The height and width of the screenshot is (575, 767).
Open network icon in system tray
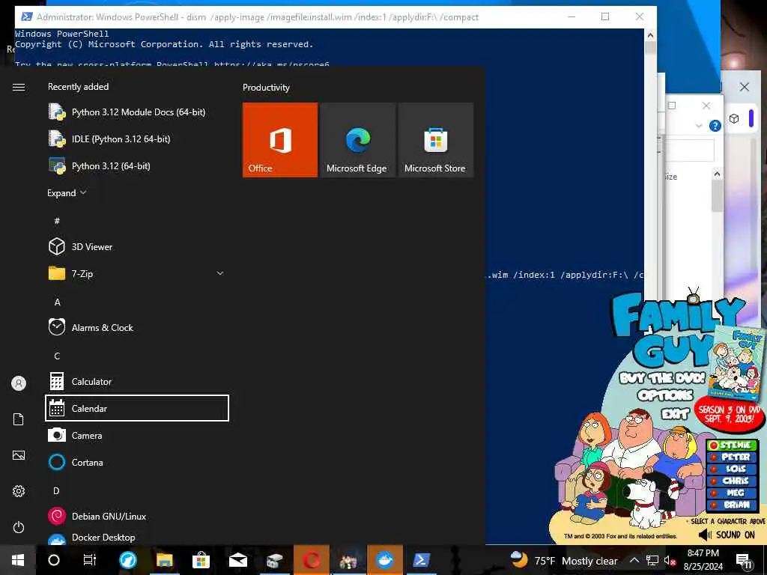pyautogui.click(x=652, y=560)
